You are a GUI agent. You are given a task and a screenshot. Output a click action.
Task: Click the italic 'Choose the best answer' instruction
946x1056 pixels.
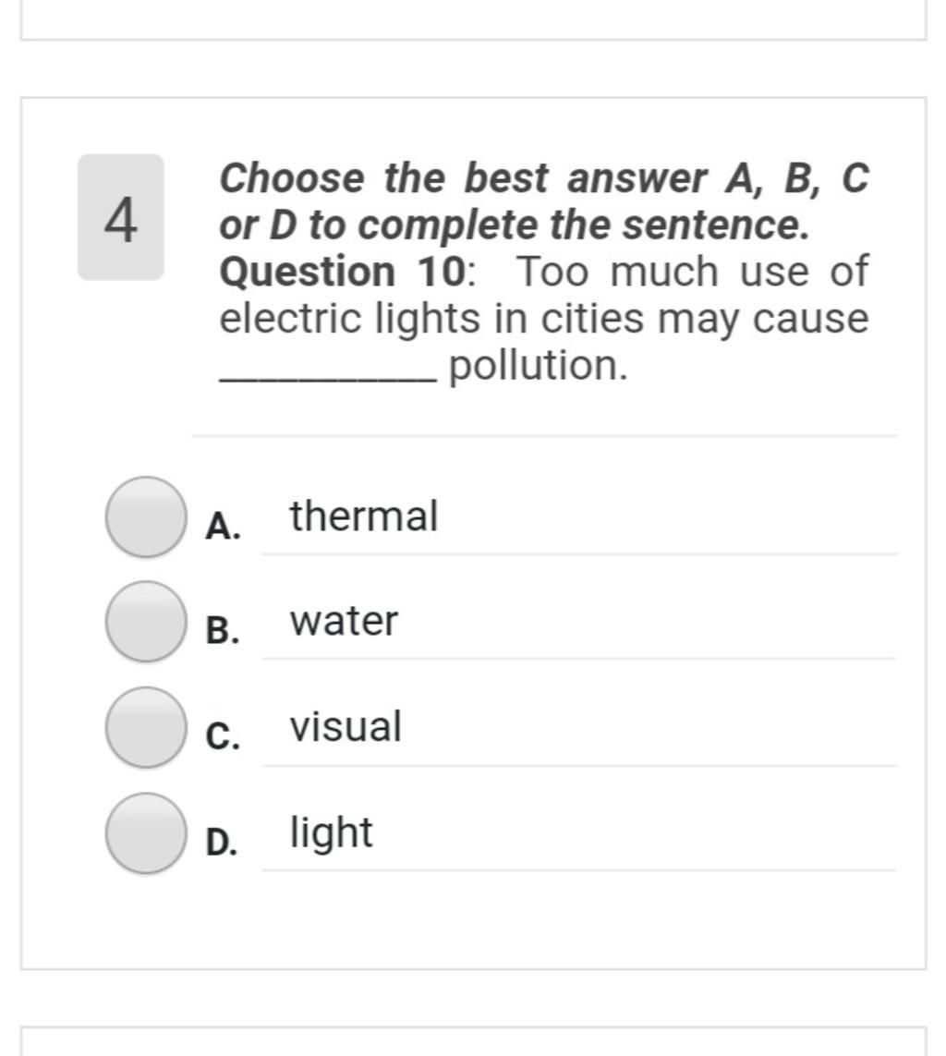463,178
